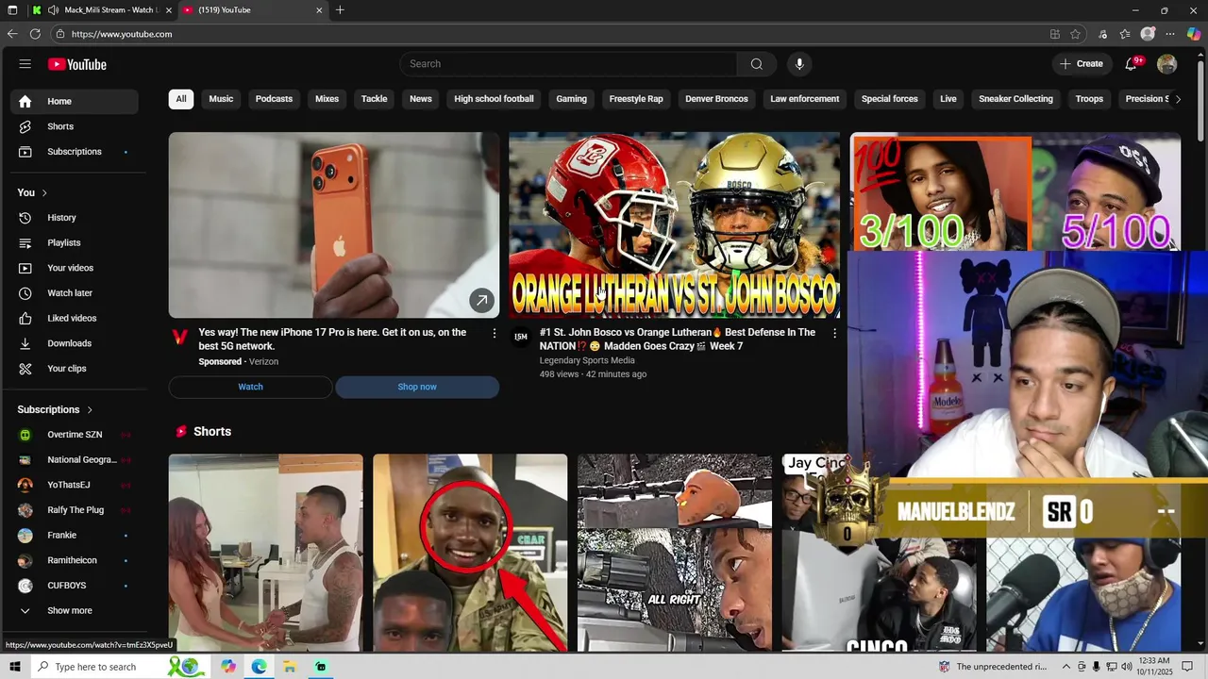Favorite this page with the star icon

(x=1076, y=34)
